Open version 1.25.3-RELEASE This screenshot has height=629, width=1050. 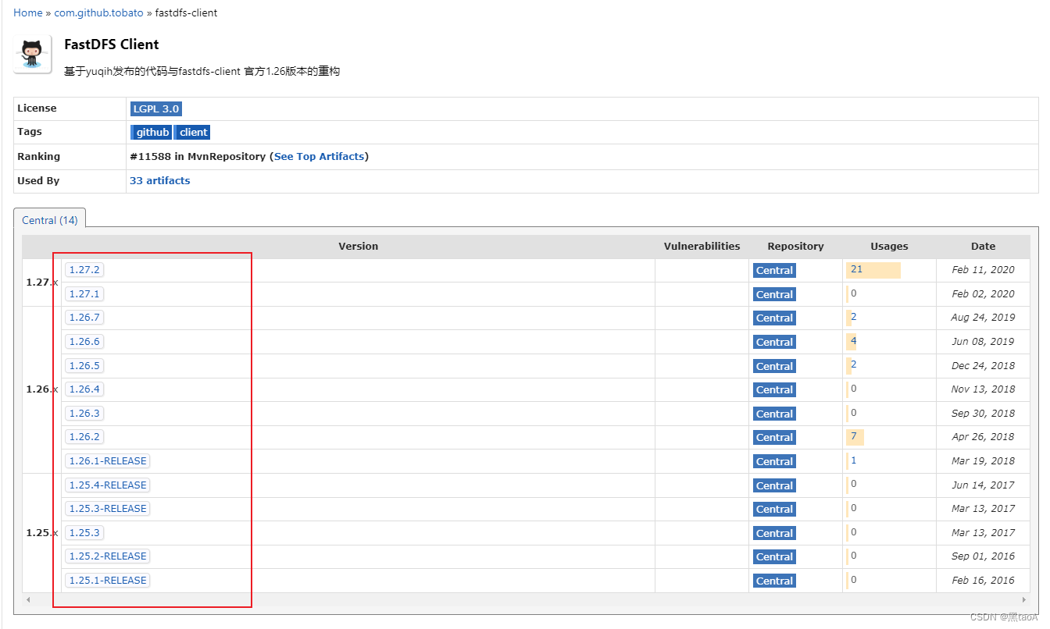[108, 508]
